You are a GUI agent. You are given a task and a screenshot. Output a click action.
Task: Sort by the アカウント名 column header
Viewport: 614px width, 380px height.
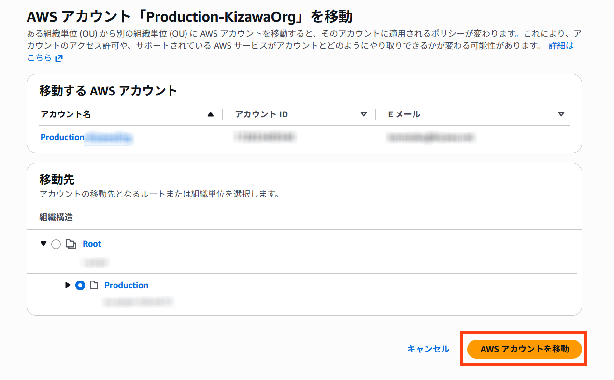point(66,114)
